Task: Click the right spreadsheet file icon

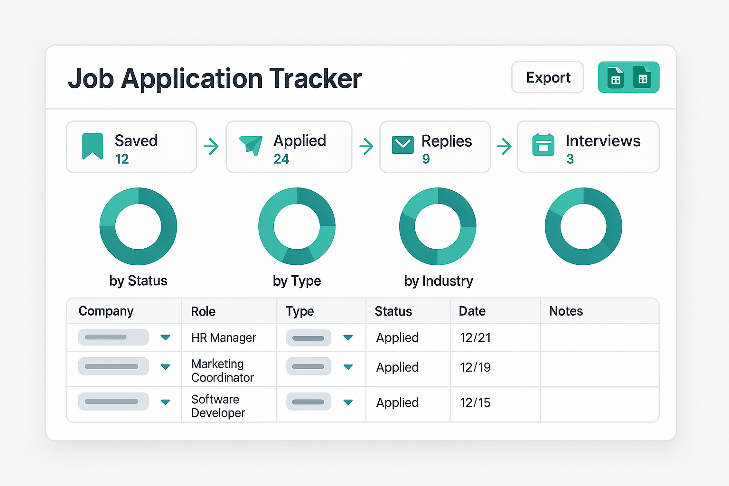Action: pos(642,77)
